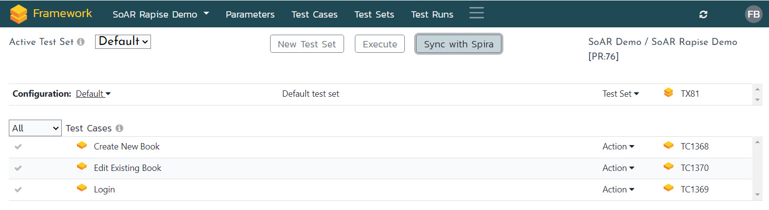The height and width of the screenshot is (210, 769).
Task: Click the info icon next to Test Cases
Action: 119,128
